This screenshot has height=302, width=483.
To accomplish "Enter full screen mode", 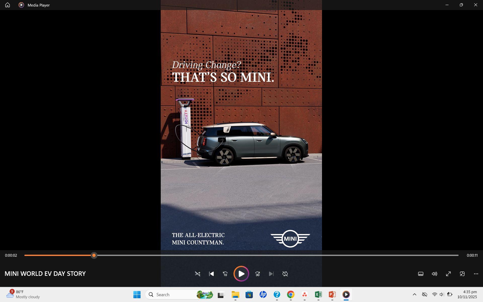I will pyautogui.click(x=448, y=274).
